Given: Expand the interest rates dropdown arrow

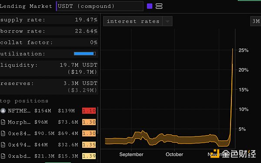Looking at the screenshot, I should tap(167, 21).
